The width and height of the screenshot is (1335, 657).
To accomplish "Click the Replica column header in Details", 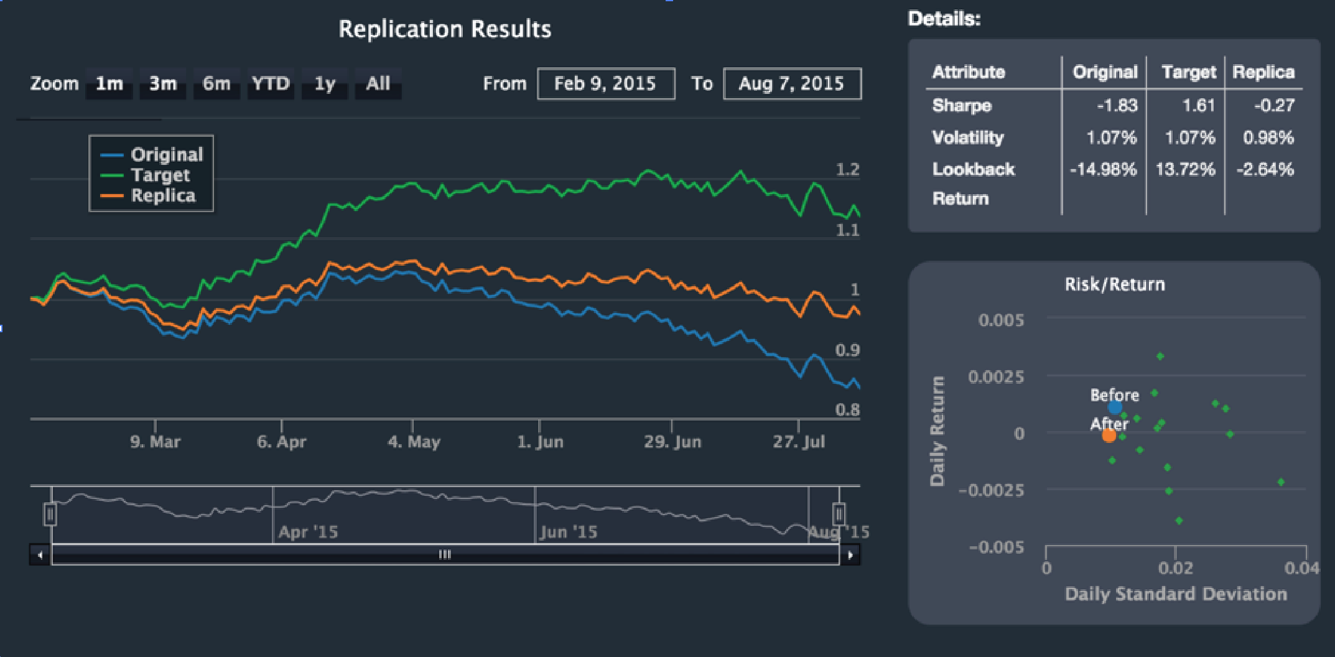I will coord(1263,72).
